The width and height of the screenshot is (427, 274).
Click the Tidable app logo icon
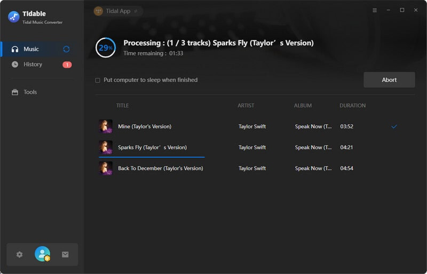14,17
